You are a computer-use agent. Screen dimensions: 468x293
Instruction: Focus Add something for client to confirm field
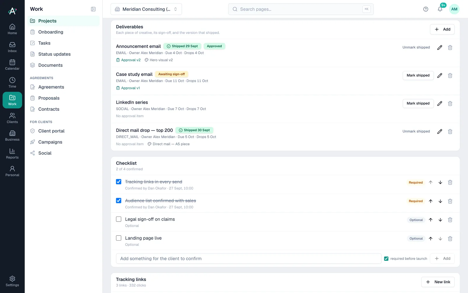click(249, 259)
